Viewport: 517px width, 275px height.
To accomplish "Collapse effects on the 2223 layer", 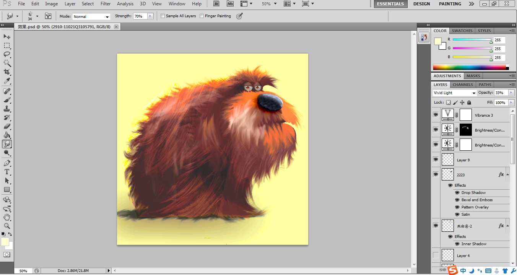I will click(507, 174).
